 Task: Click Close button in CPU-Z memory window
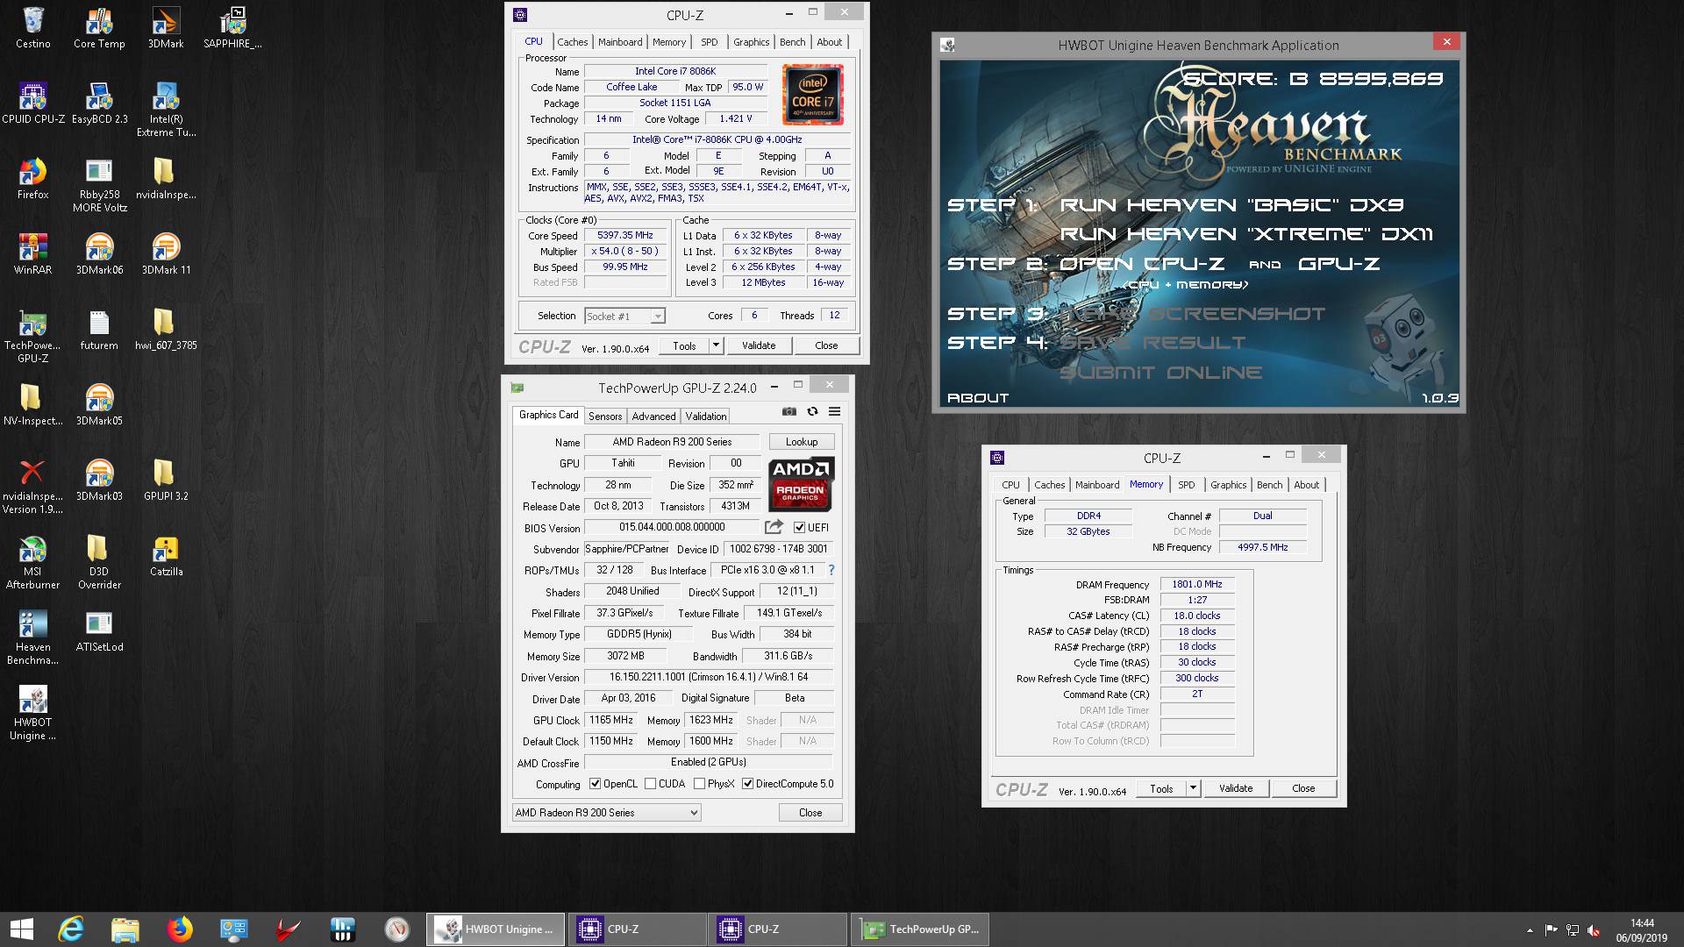[1303, 788]
